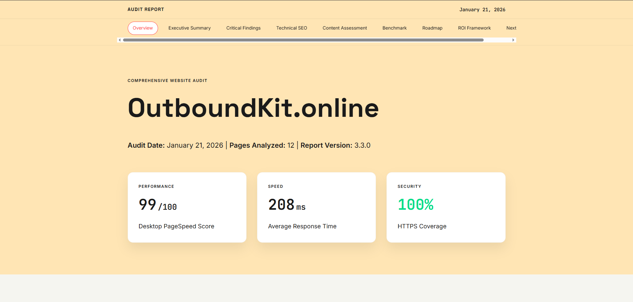Click the January 21, 2026 header date
Viewport: 633px width, 302px height.
coord(482,9)
